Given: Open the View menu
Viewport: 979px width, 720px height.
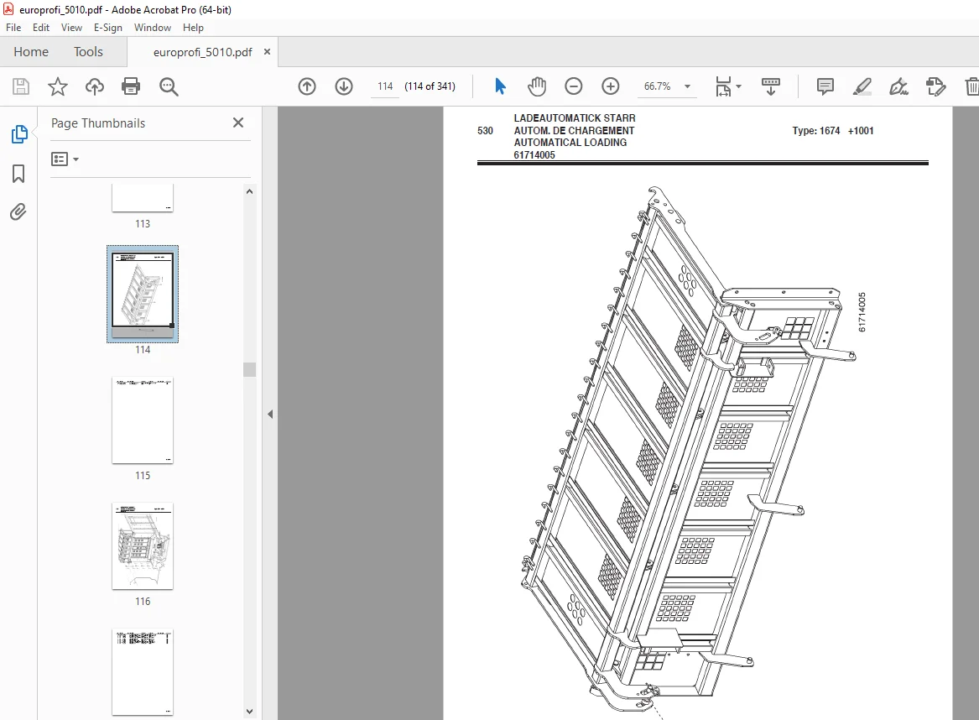Looking at the screenshot, I should tap(71, 28).
